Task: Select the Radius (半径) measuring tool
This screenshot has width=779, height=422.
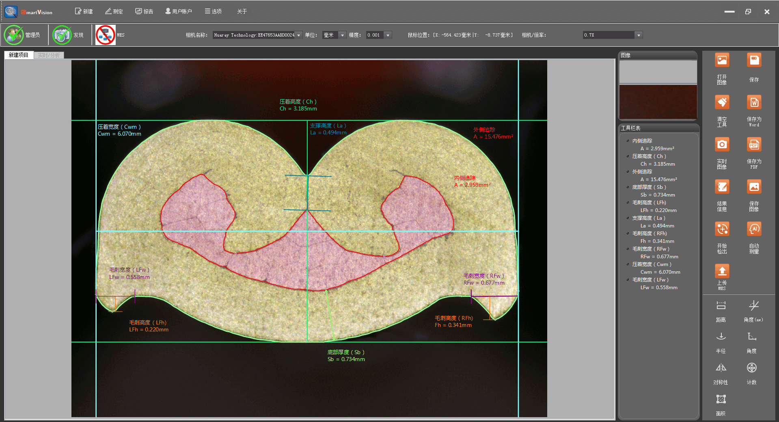Action: click(x=721, y=337)
